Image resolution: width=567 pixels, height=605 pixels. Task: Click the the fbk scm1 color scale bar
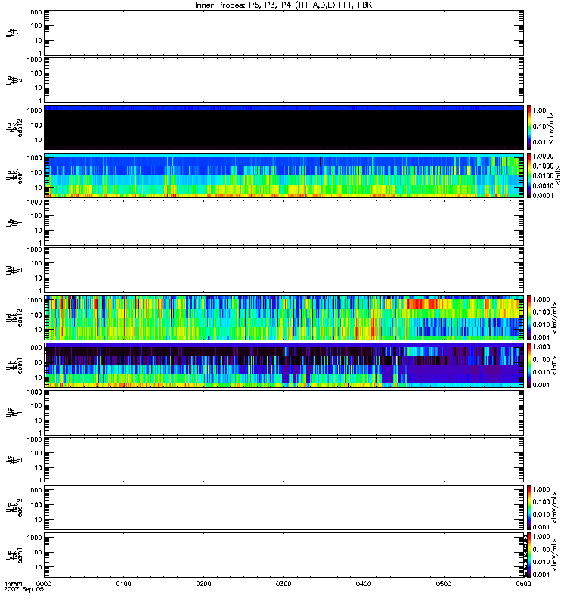click(x=529, y=555)
